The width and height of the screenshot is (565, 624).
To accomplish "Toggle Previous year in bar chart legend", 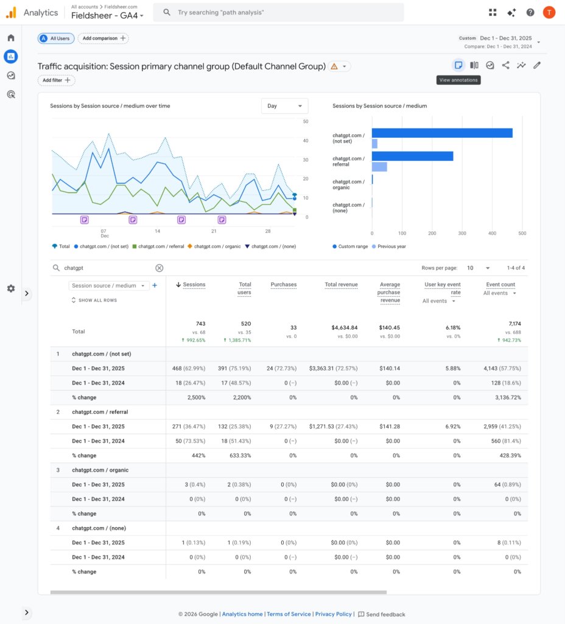I will [x=388, y=246].
